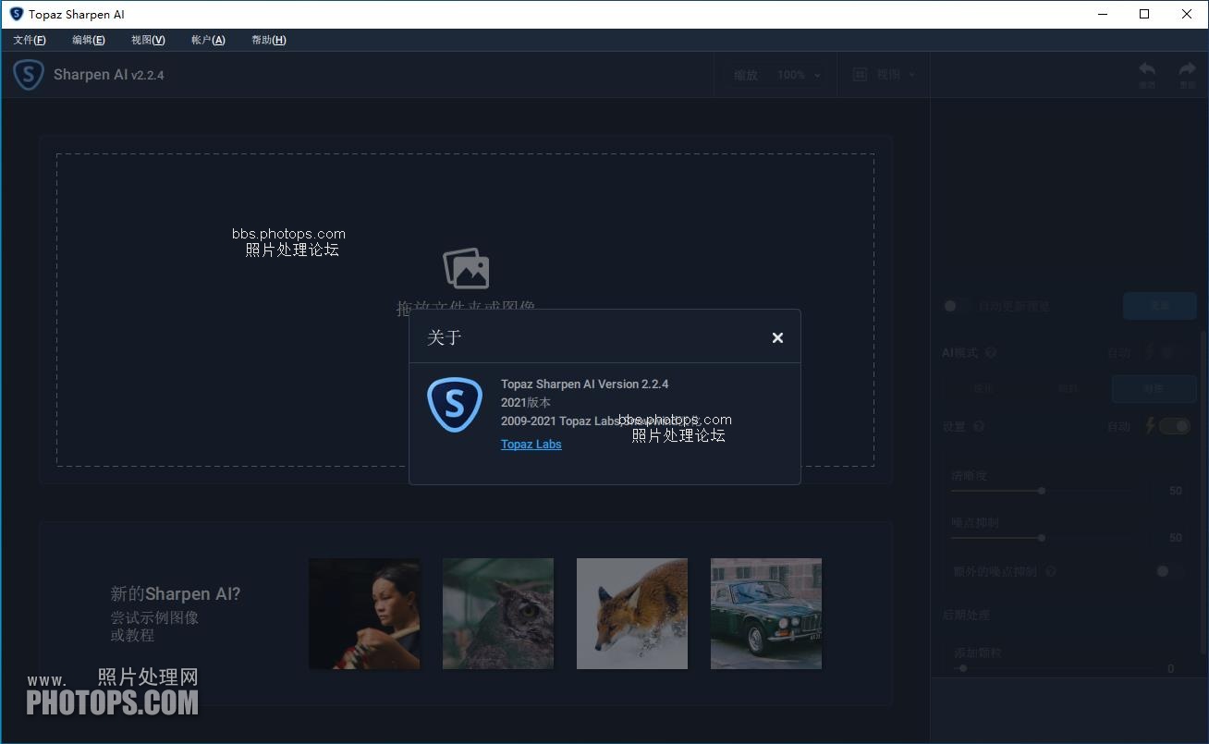
Task: Open the woman portrait sample image
Action: [364, 614]
